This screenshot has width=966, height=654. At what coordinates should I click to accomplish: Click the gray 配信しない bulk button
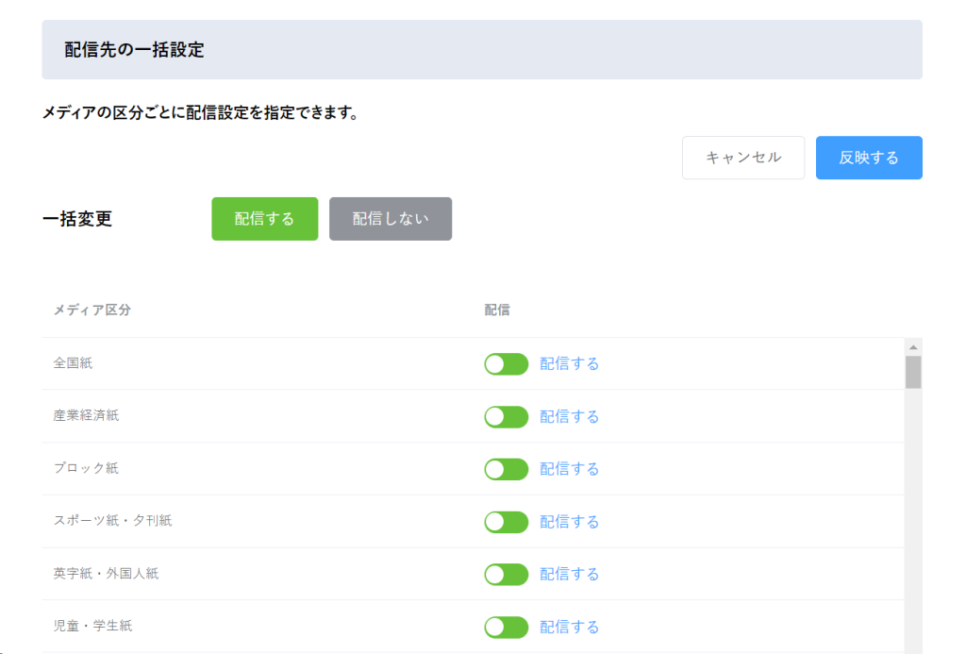(391, 219)
